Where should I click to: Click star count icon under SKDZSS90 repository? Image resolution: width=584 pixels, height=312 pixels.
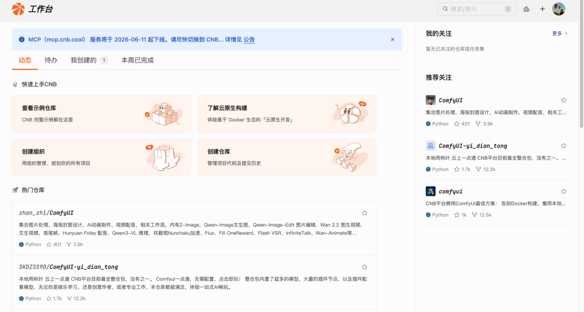point(49,298)
